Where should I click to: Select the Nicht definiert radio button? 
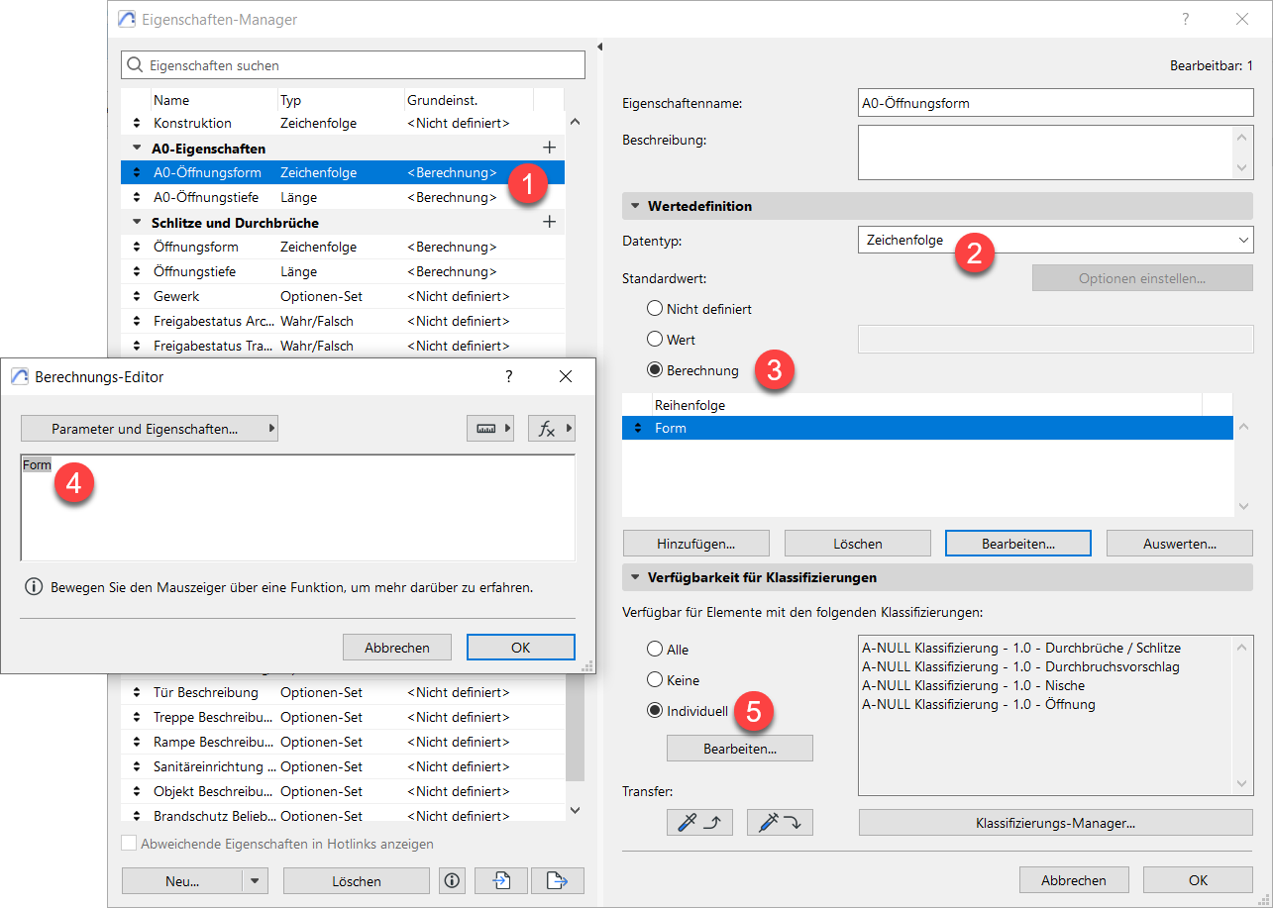click(x=655, y=309)
